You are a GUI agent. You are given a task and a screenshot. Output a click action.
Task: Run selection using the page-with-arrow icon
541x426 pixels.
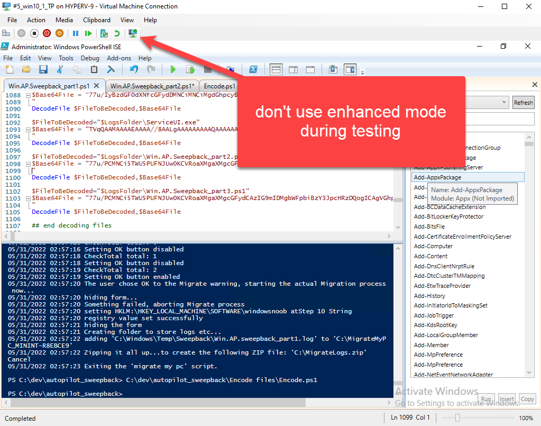point(190,69)
